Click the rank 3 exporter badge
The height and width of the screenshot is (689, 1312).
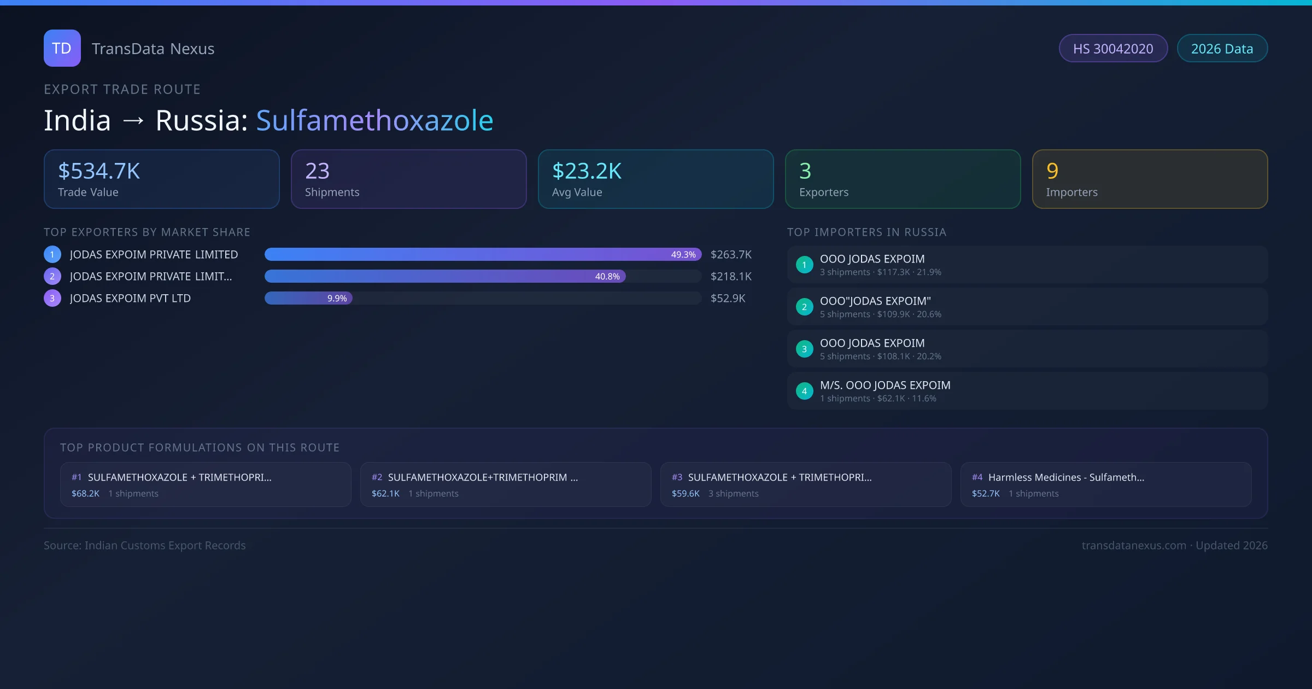pos(52,298)
